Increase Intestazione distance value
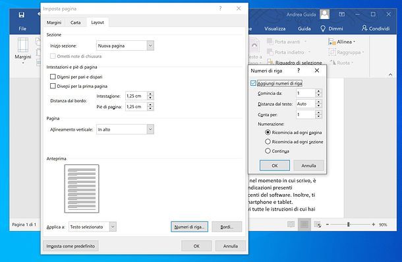 coord(150,94)
